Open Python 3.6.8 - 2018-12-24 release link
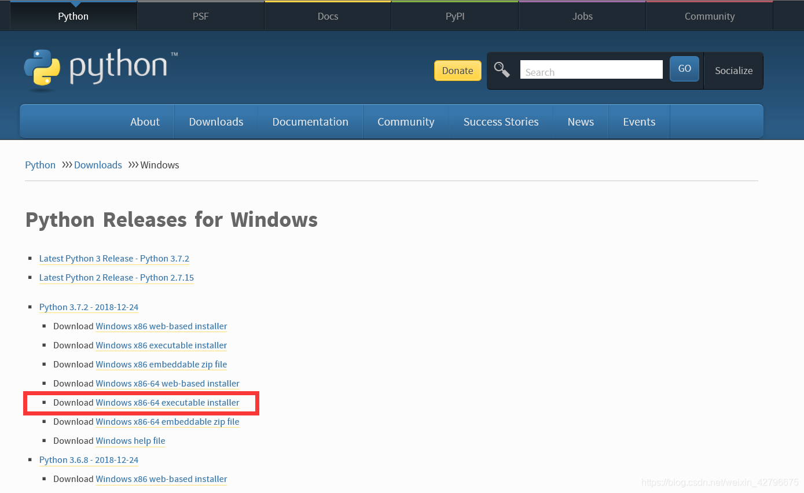 [x=89, y=460]
